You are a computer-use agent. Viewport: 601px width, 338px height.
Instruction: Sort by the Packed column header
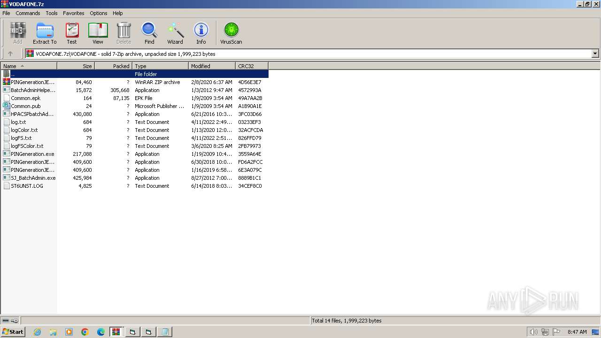click(x=114, y=66)
